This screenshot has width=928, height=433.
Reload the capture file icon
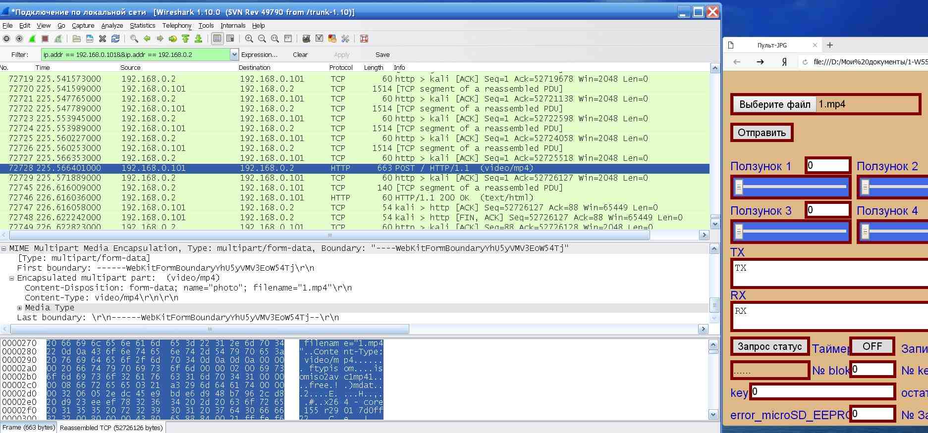(115, 39)
